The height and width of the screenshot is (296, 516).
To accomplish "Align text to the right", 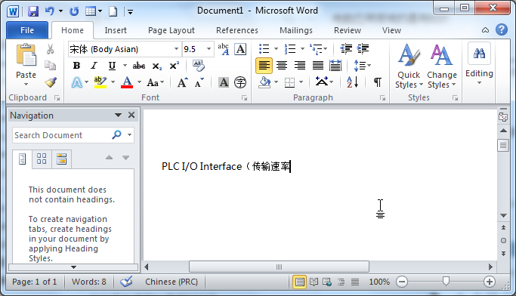I will (300, 66).
